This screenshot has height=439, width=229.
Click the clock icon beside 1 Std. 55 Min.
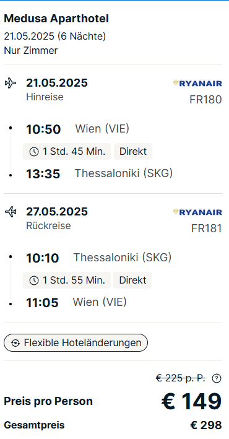pyautogui.click(x=34, y=280)
